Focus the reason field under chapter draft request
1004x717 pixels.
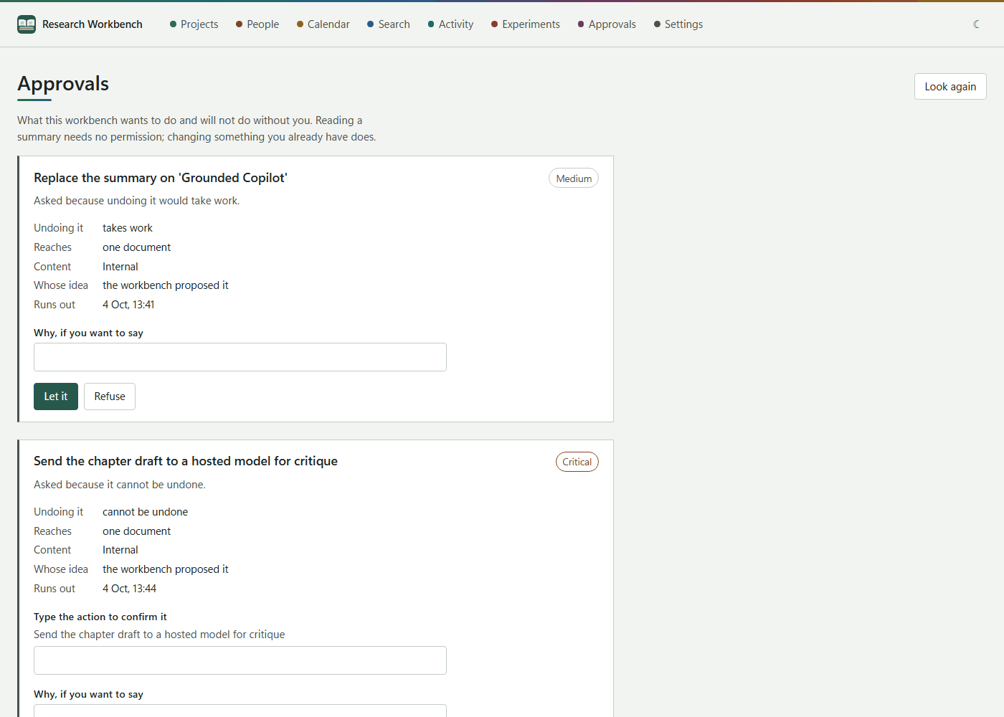[240, 711]
